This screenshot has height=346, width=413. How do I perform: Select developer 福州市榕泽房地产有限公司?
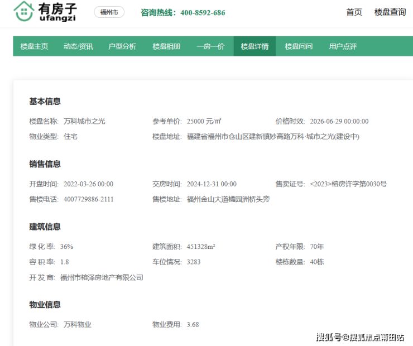102,277
